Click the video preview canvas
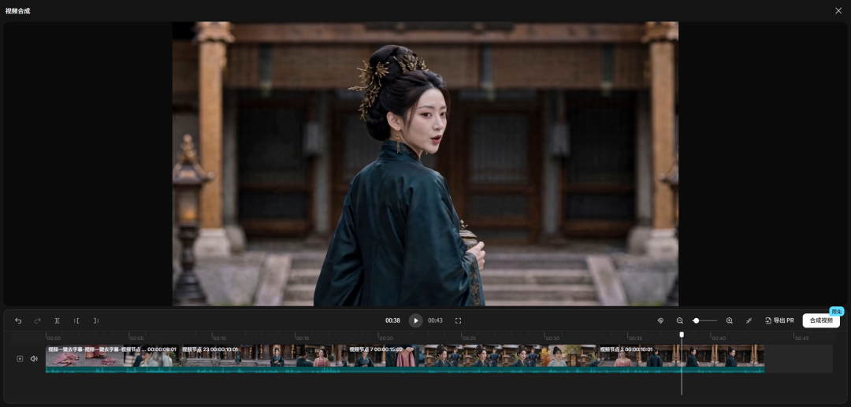This screenshot has height=407, width=851. [425, 164]
